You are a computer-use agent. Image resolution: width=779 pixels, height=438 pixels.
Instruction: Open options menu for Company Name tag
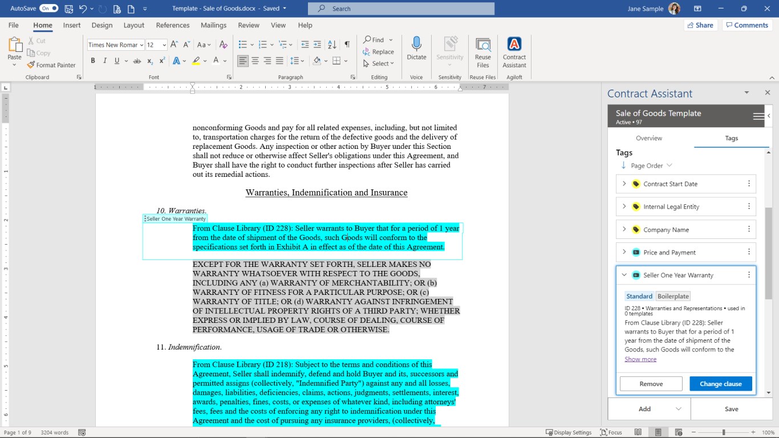[x=749, y=229]
